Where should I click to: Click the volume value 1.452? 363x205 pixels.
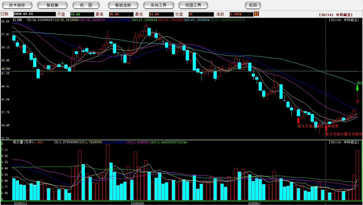(x=38, y=142)
